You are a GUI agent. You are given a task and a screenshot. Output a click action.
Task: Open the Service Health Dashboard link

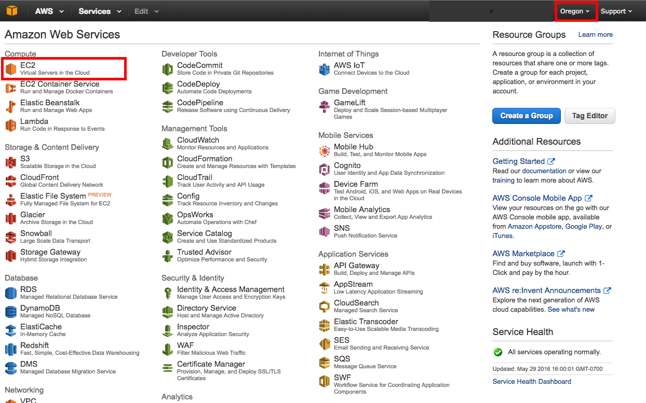point(531,381)
